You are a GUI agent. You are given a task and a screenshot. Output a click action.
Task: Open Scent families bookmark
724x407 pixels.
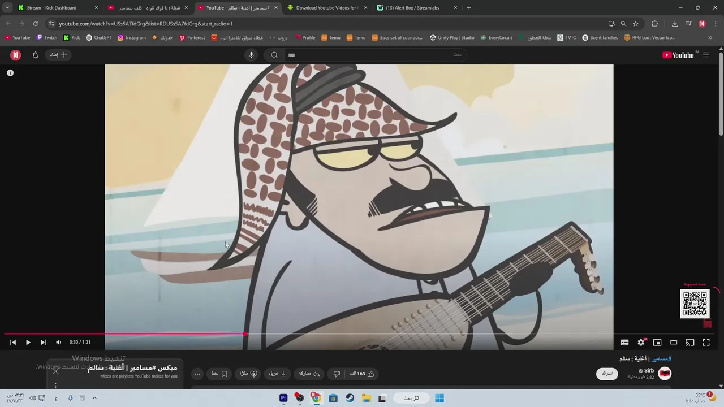pos(600,38)
